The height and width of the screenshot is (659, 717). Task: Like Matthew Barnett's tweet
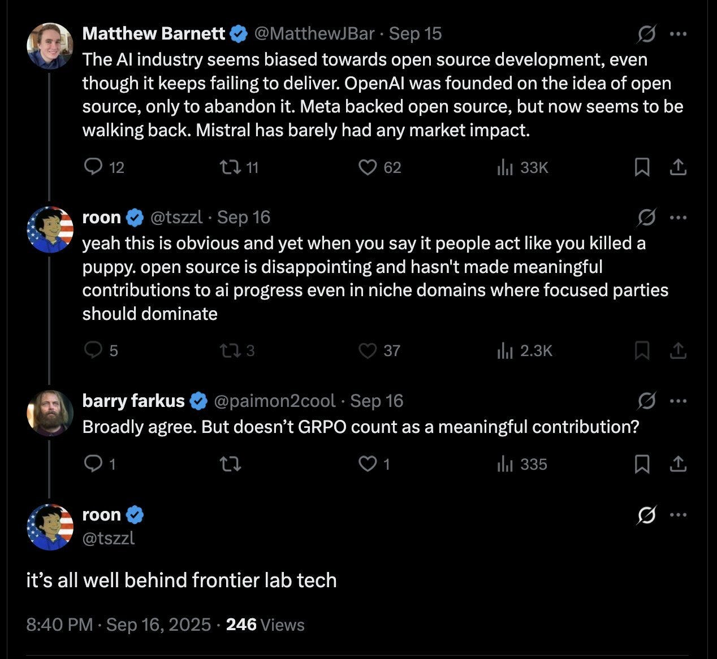pos(368,167)
